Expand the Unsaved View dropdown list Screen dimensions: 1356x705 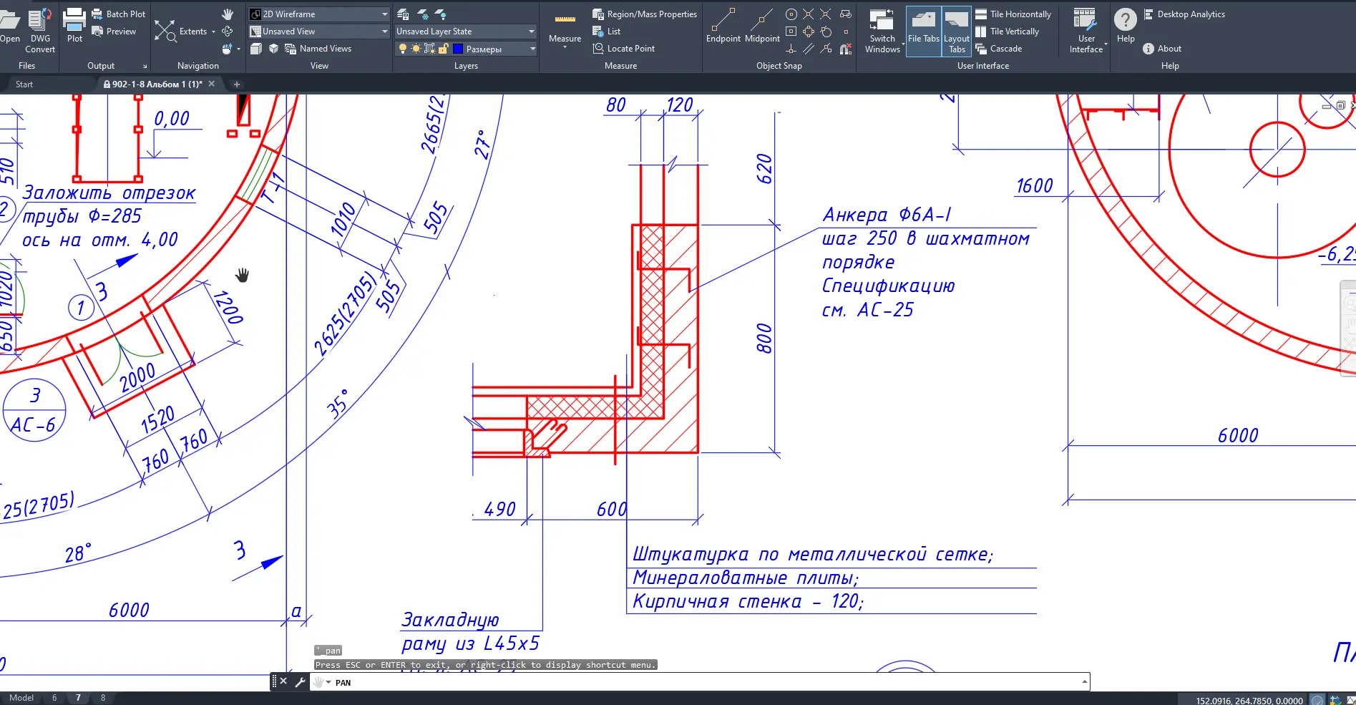pyautogui.click(x=384, y=31)
